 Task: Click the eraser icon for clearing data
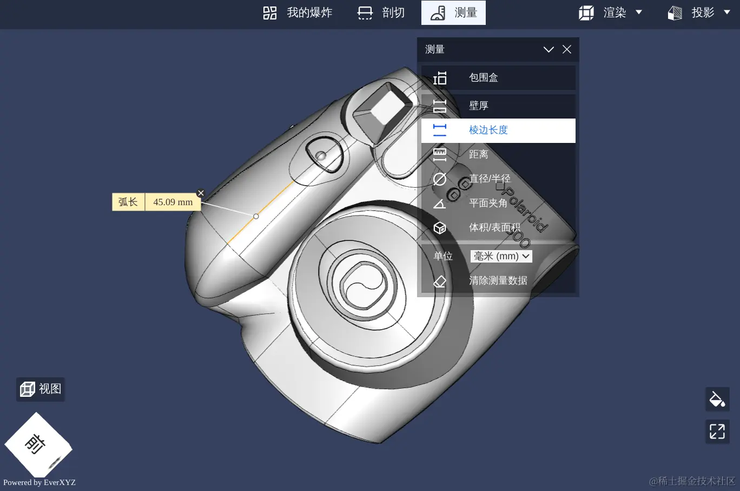coord(440,281)
